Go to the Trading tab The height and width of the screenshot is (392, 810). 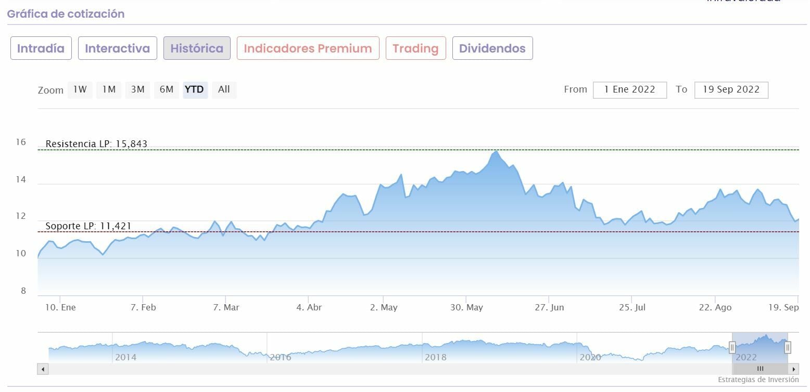[415, 48]
